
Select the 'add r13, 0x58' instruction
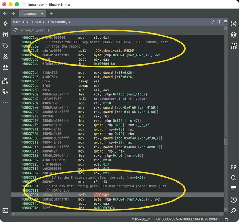[95, 103]
